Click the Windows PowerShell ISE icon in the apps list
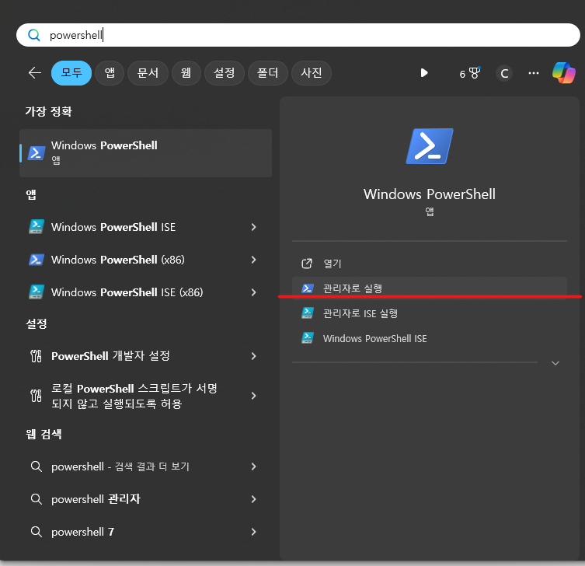 [x=37, y=226]
